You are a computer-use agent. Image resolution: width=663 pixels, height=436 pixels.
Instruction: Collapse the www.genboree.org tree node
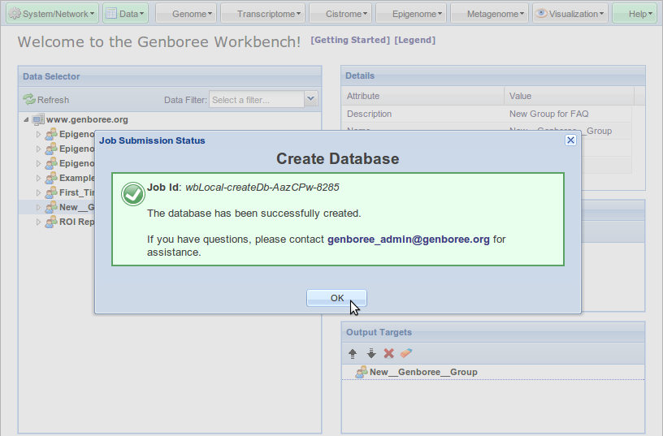click(26, 119)
